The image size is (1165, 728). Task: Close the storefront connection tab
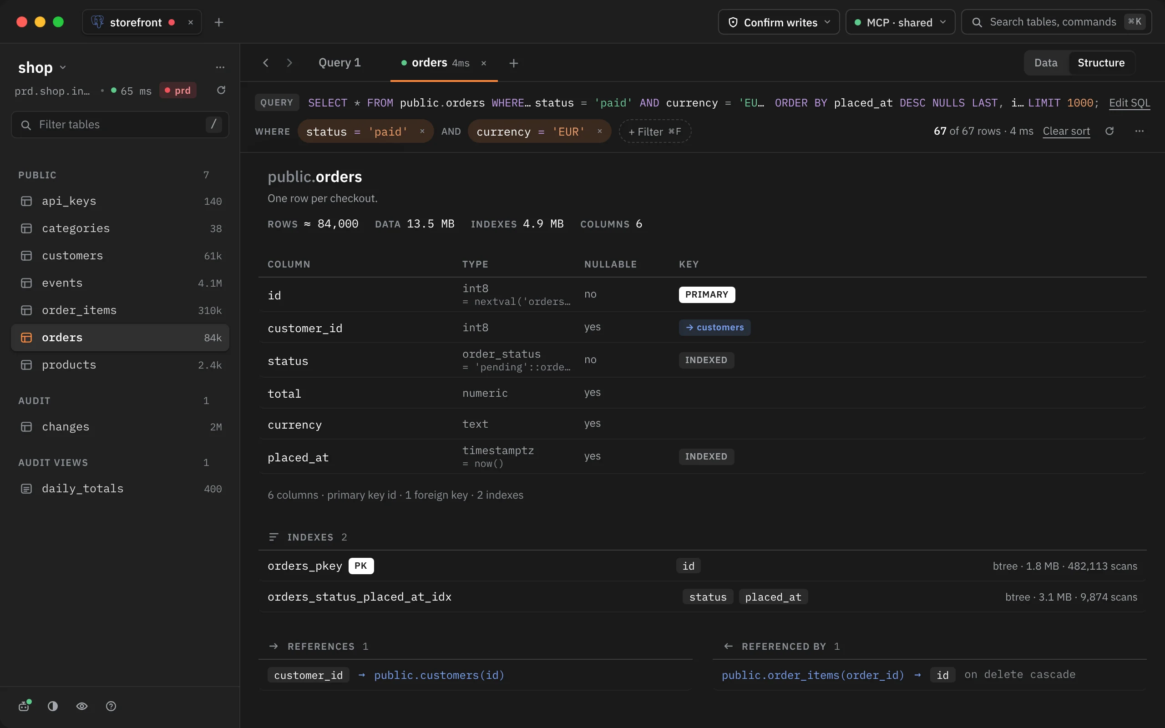(x=191, y=22)
